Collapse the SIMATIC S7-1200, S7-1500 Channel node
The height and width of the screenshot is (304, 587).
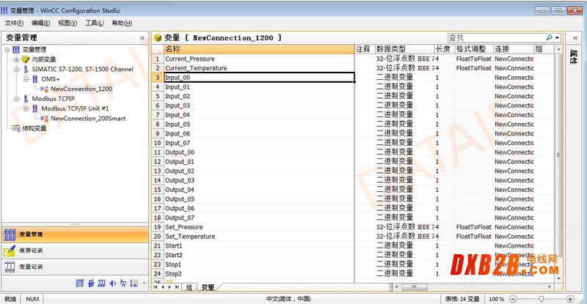coord(16,69)
